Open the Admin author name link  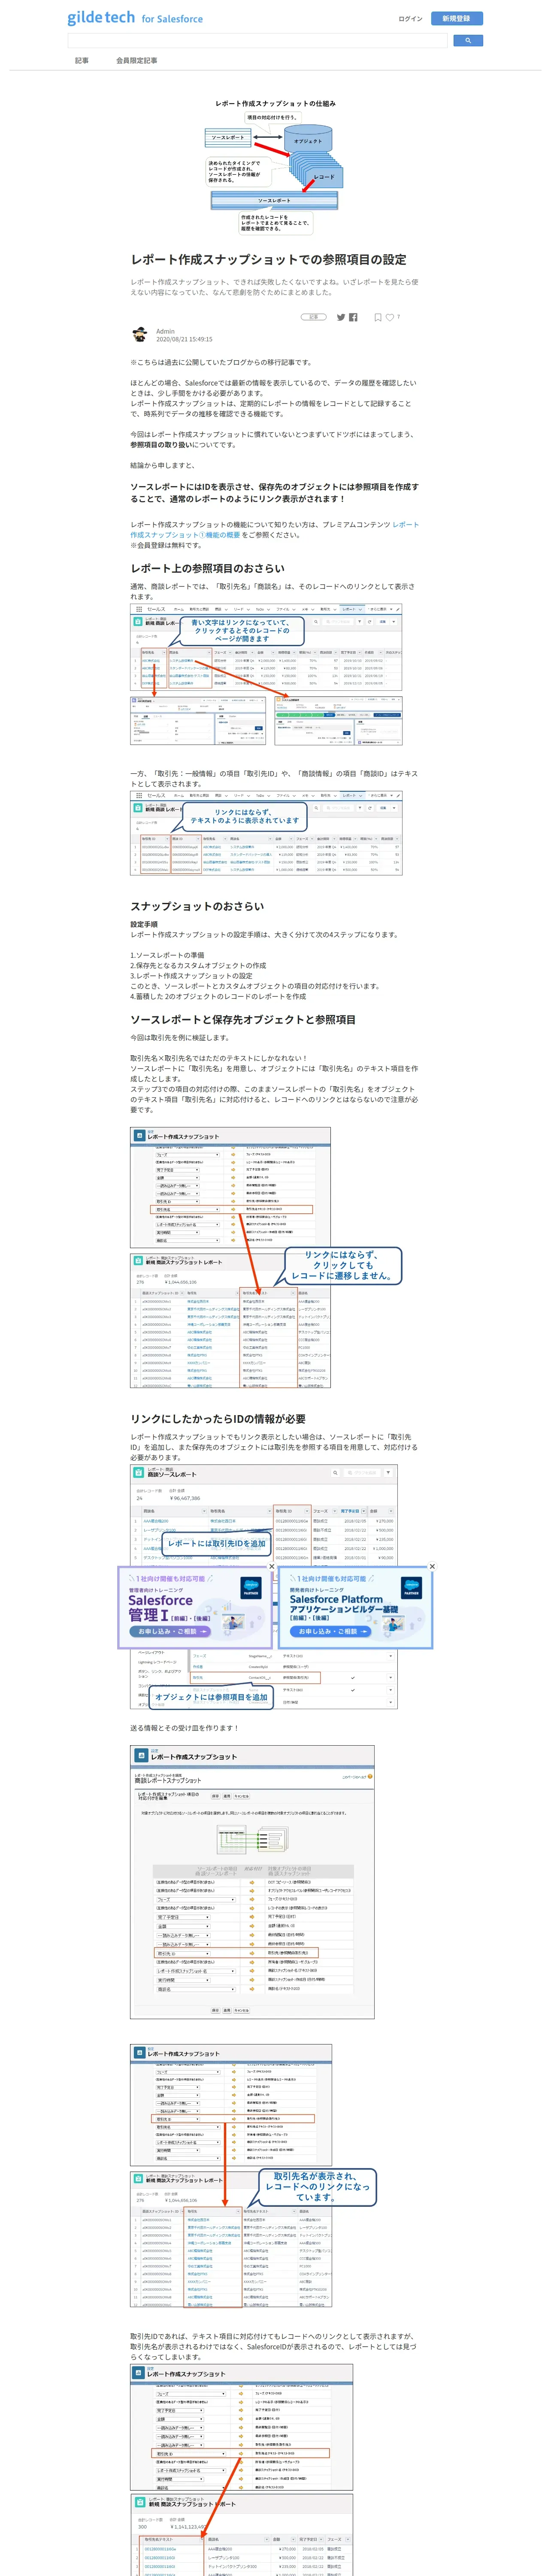tap(165, 331)
